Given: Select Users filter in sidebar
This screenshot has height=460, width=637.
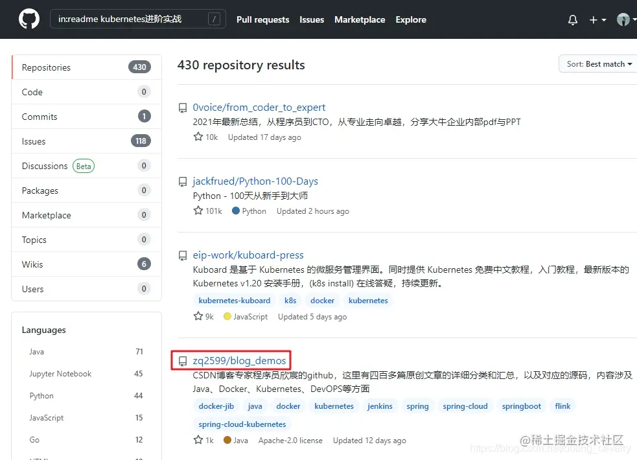Looking at the screenshot, I should point(87,289).
